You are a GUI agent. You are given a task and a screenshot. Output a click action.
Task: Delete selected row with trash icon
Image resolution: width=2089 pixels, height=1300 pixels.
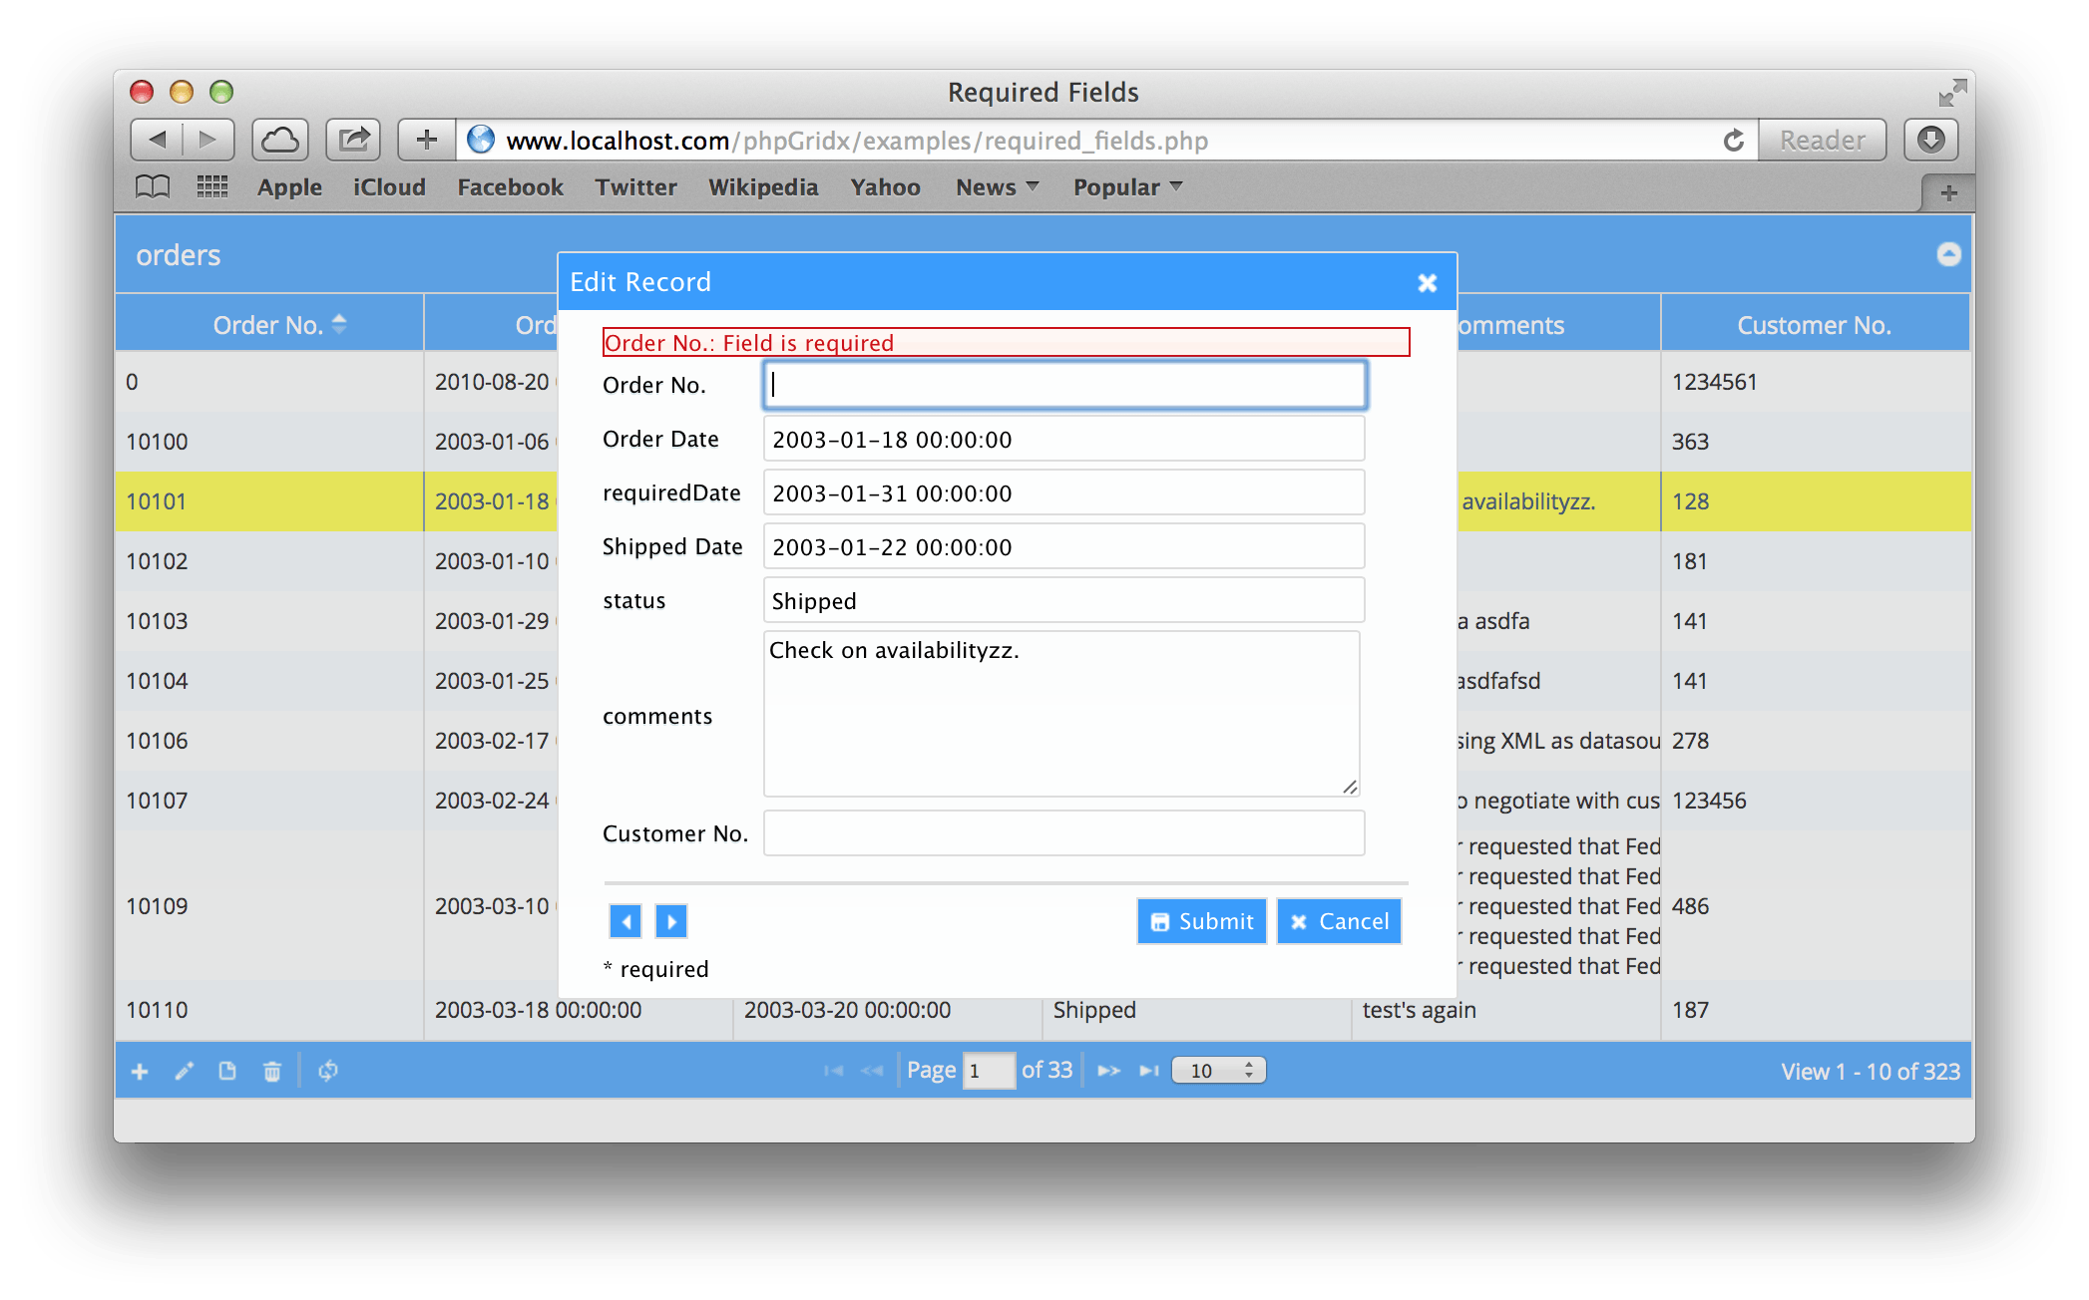point(271,1071)
